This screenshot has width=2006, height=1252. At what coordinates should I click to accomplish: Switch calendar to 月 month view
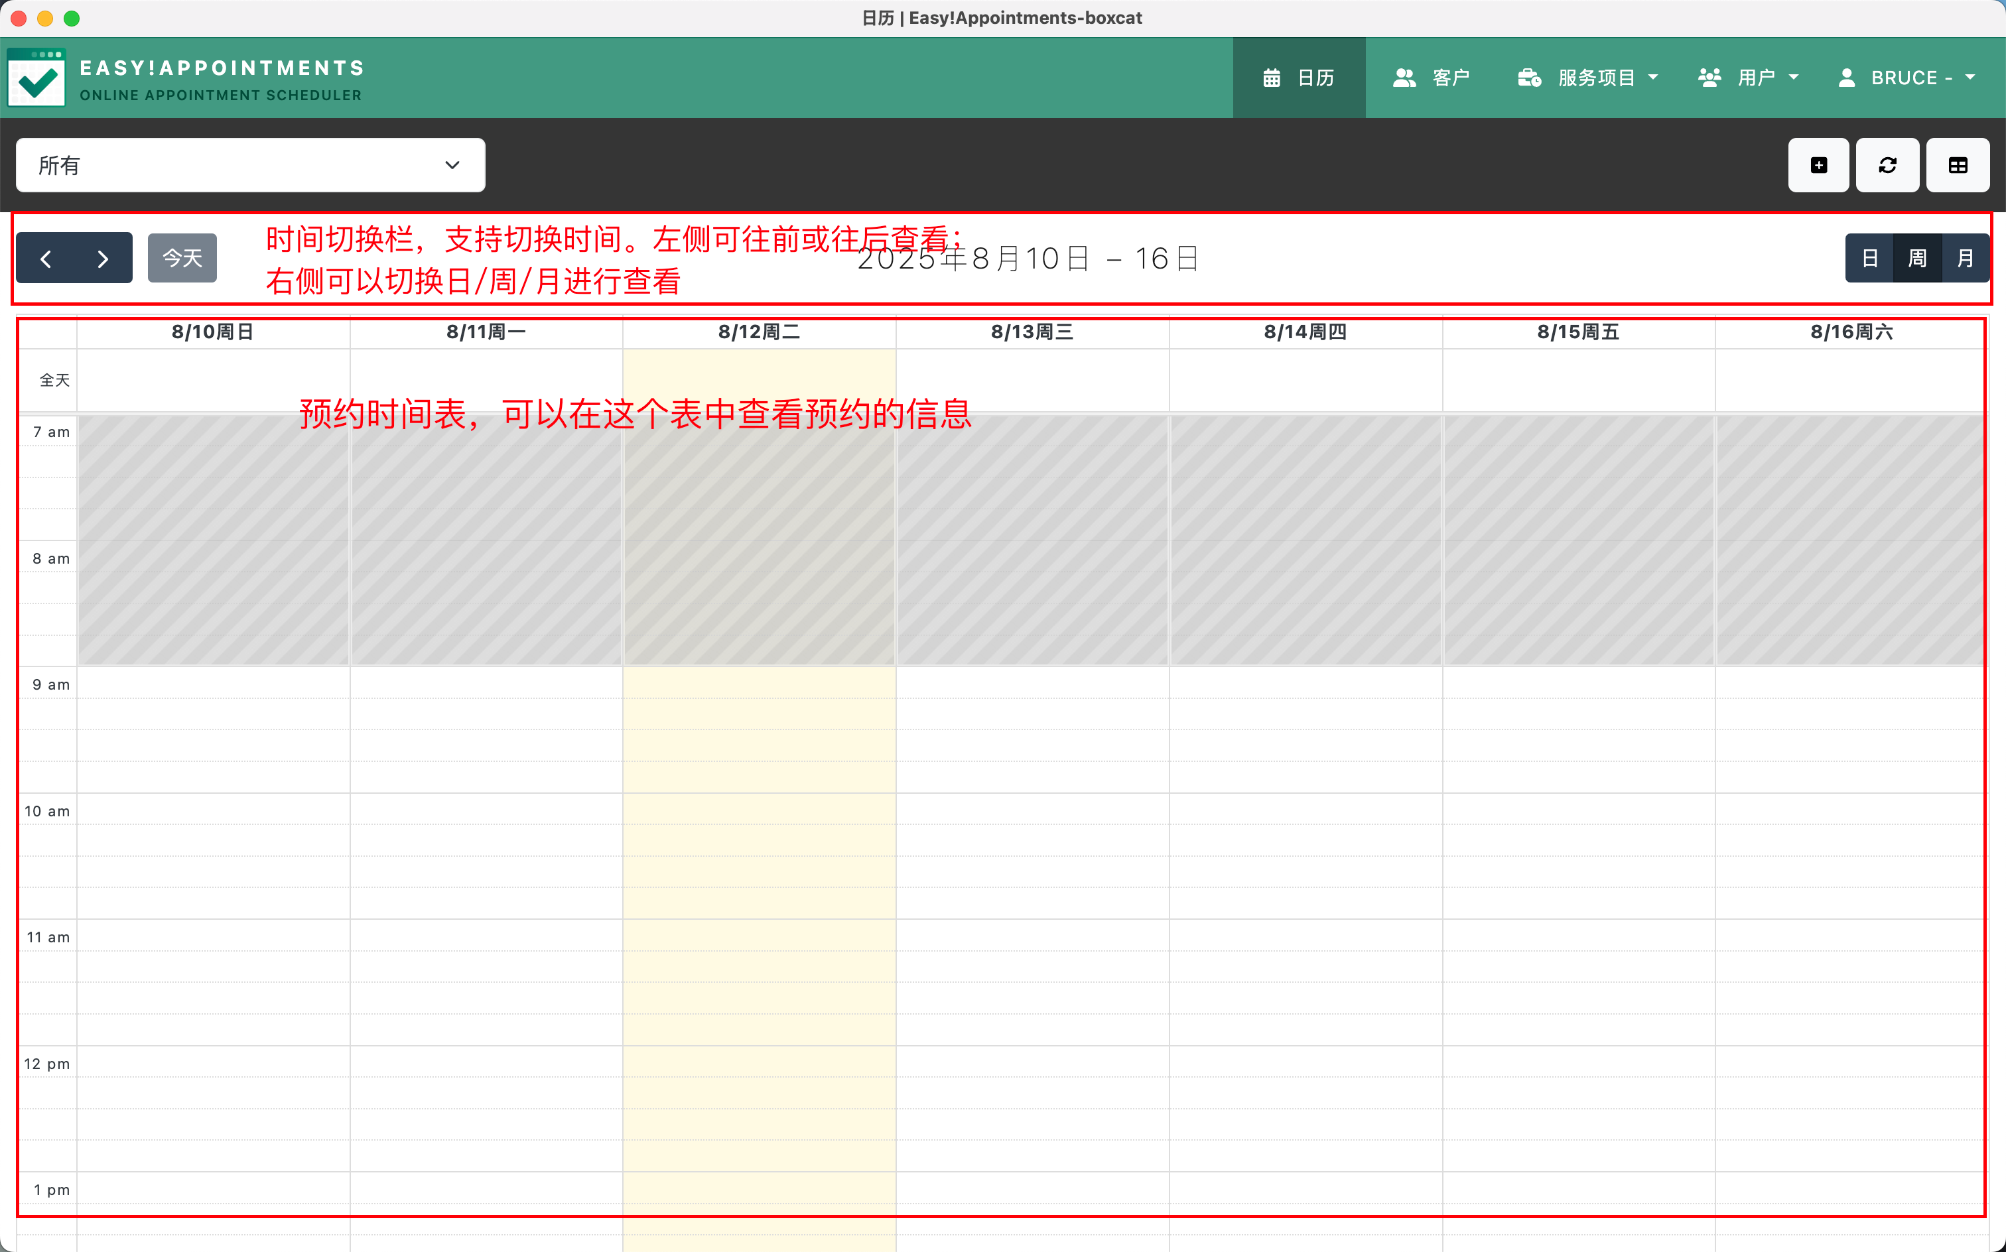tap(1966, 259)
